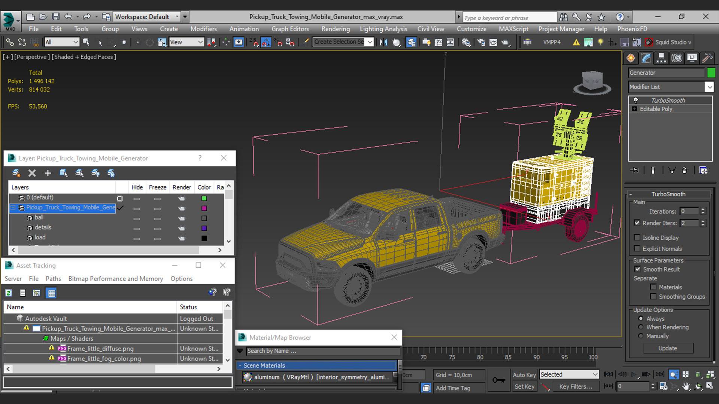719x404 pixels.
Task: Select the When Rendering update option
Action: 641,327
